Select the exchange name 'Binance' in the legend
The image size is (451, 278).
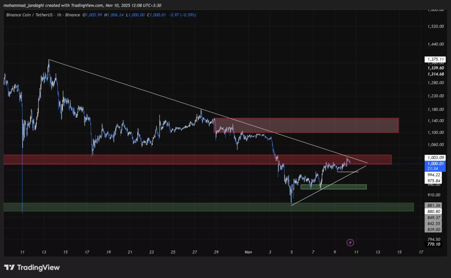tap(73, 15)
